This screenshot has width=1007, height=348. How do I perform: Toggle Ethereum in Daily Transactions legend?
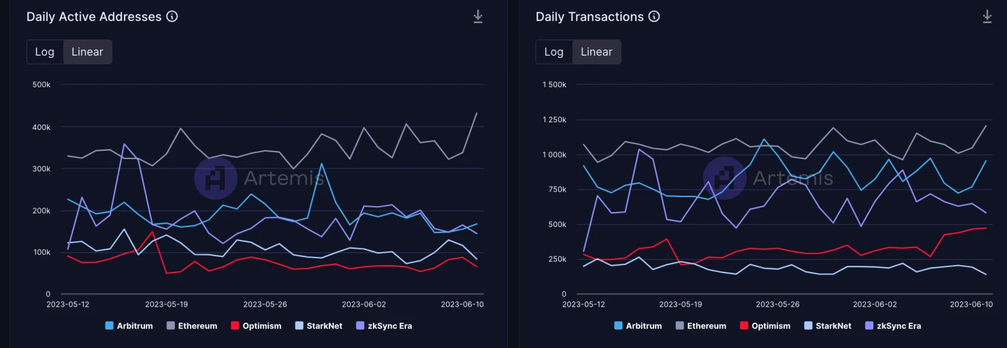pyautogui.click(x=701, y=326)
